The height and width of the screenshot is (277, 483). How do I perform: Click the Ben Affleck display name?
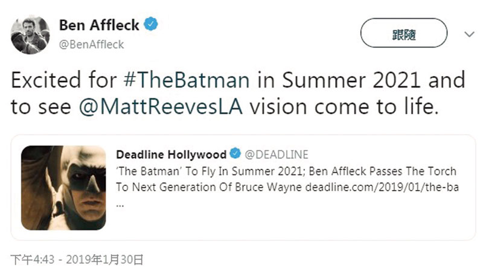click(x=99, y=25)
